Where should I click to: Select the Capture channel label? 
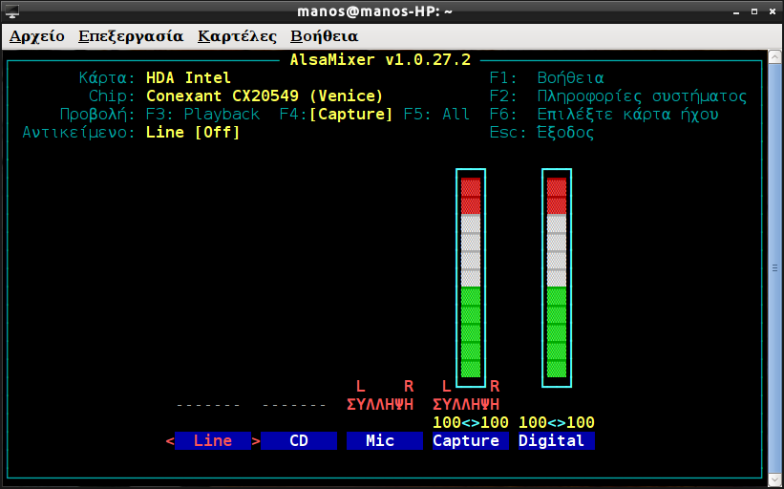click(466, 441)
